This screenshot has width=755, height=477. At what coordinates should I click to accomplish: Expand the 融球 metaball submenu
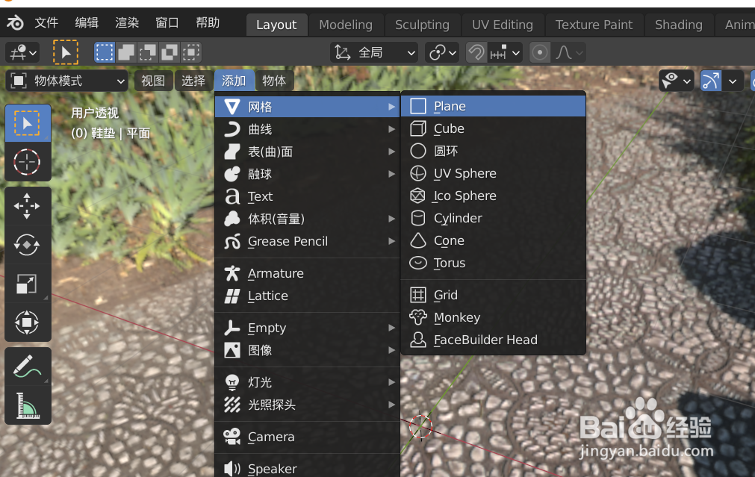[x=308, y=174]
